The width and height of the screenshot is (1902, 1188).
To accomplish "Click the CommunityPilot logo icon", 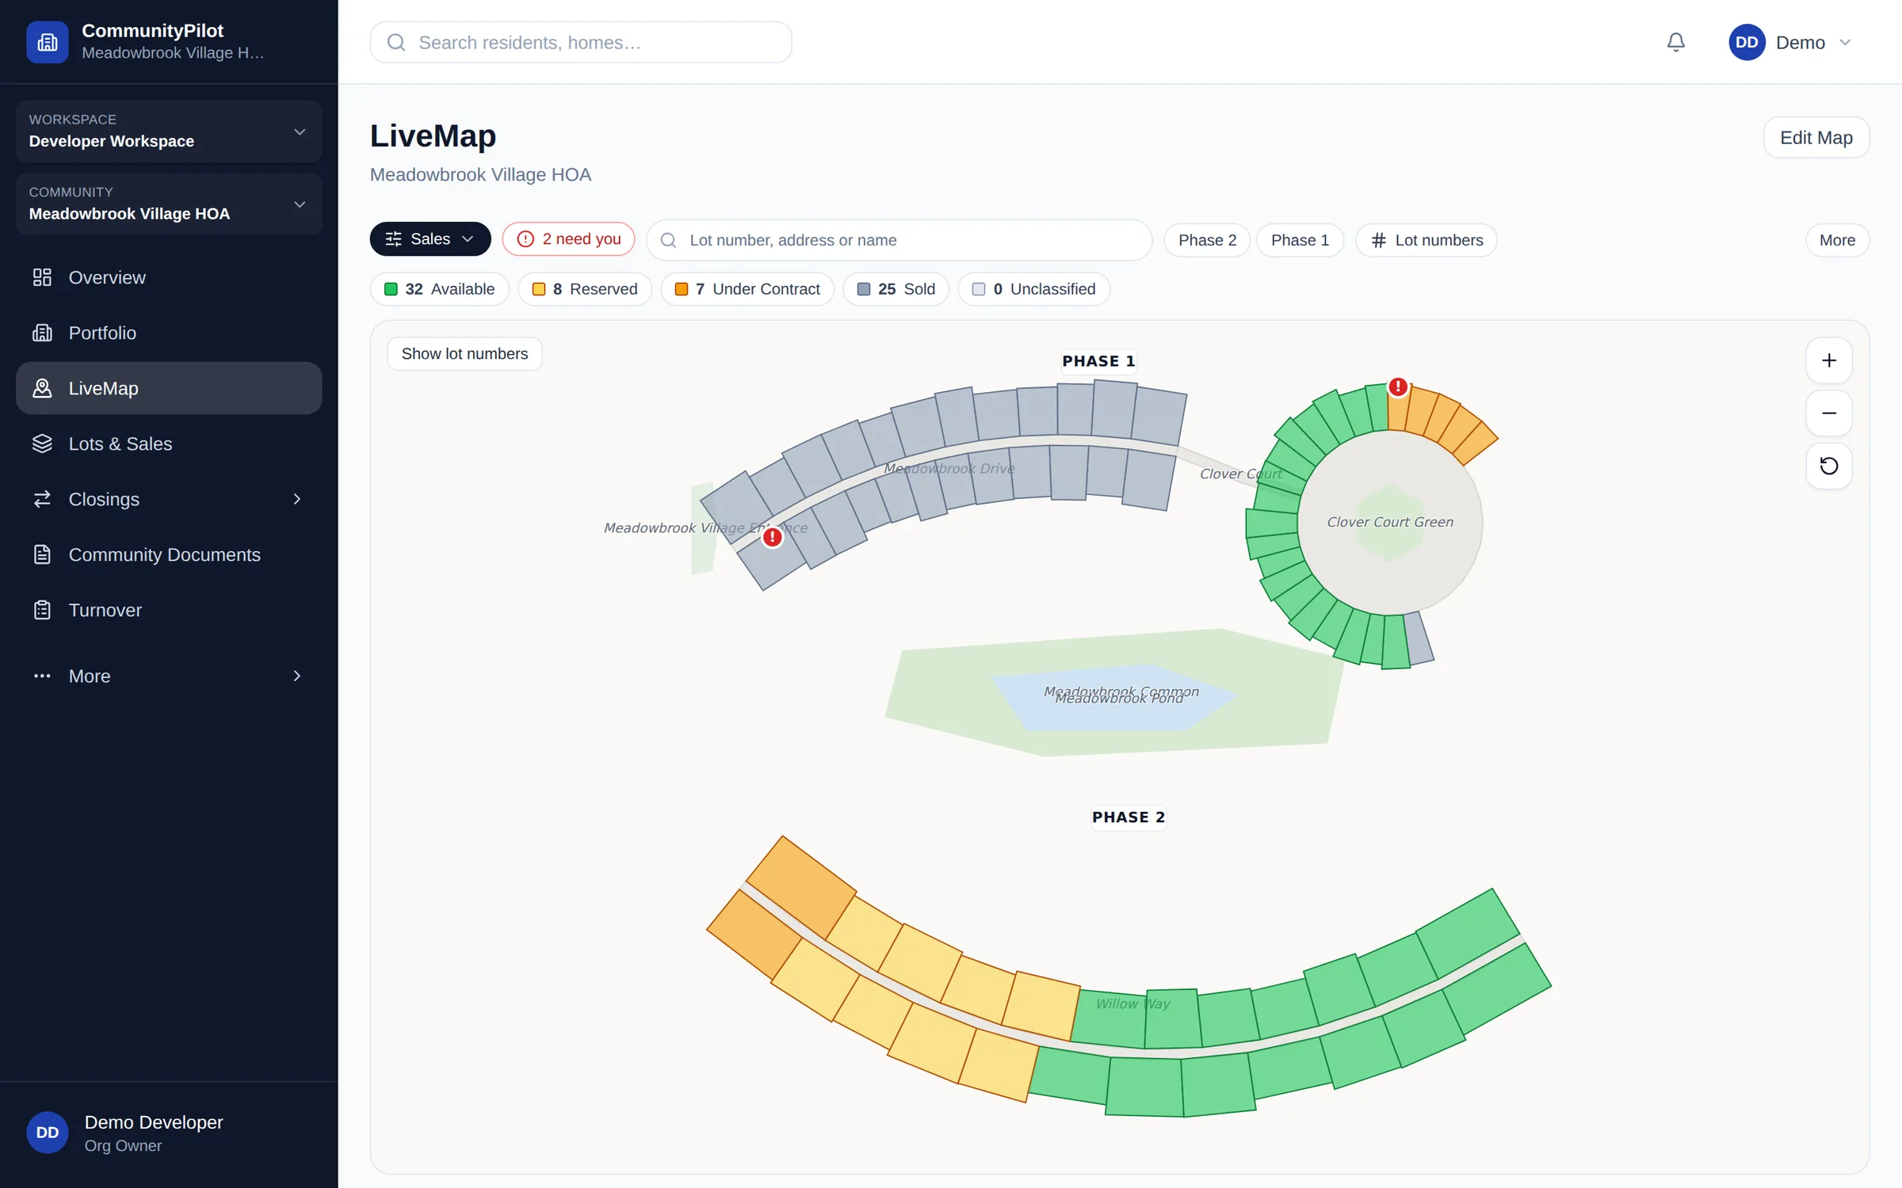I will point(47,42).
